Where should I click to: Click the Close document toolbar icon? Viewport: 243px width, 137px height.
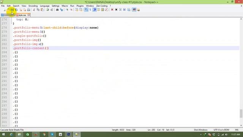[x=21, y=10]
